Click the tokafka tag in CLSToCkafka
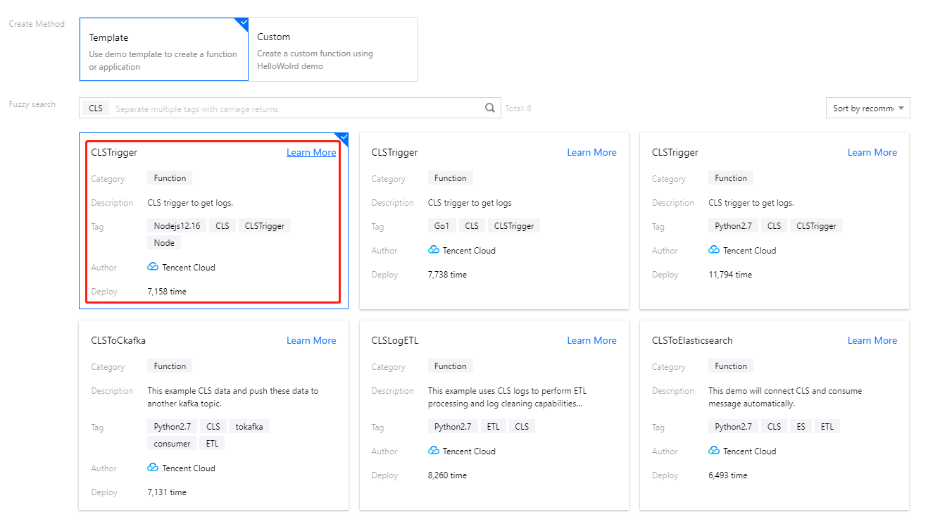Image resolution: width=947 pixels, height=517 pixels. pos(249,427)
